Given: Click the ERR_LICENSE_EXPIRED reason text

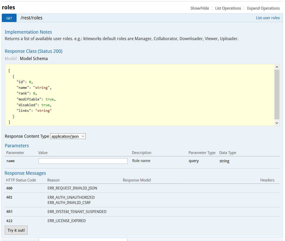Looking at the screenshot, I should tap(67, 221).
